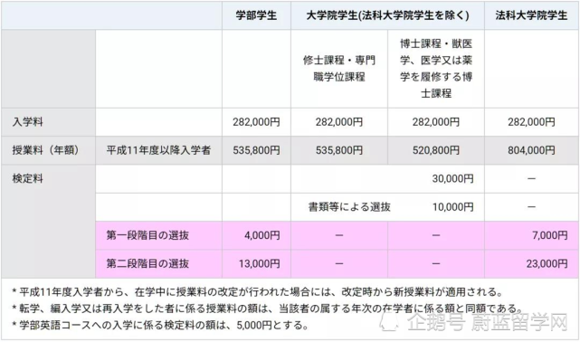
Task: Click the 平成11年度以降入学者 cell
Action: pos(158,150)
